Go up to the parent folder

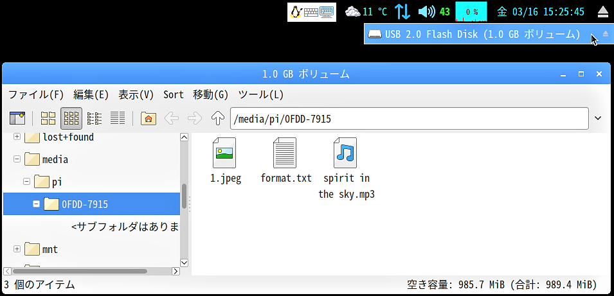218,118
